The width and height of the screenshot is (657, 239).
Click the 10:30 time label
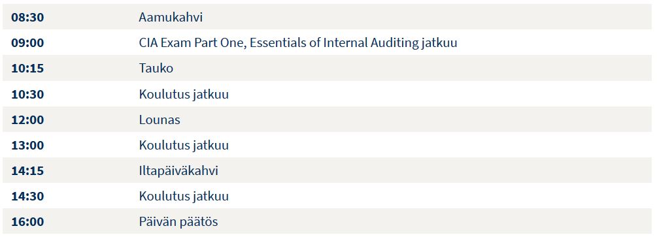tap(27, 94)
